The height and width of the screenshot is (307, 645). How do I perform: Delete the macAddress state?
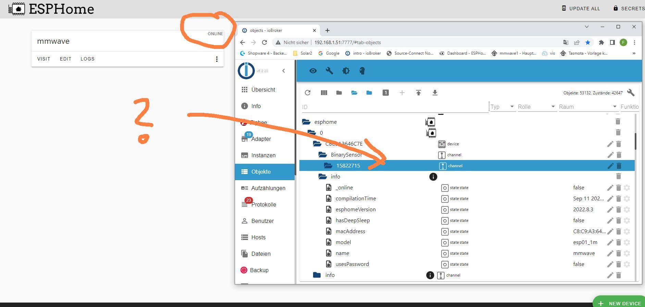click(619, 231)
